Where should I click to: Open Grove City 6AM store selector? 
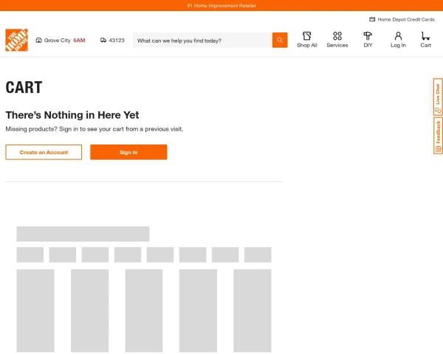click(x=61, y=41)
